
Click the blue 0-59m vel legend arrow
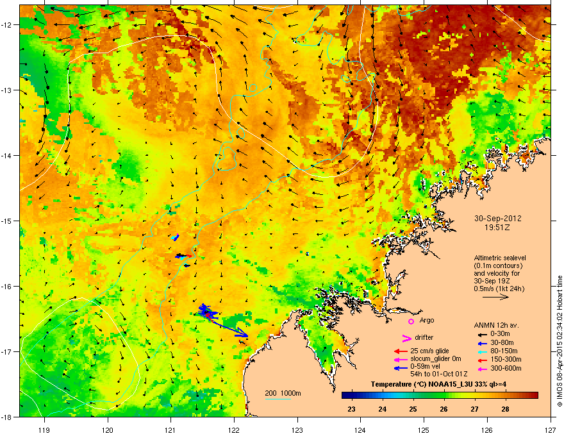point(401,368)
